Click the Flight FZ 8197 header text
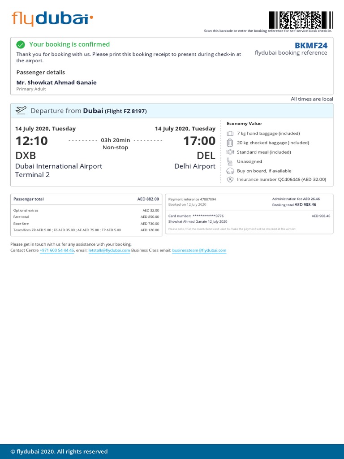The image size is (344, 459). click(x=126, y=111)
